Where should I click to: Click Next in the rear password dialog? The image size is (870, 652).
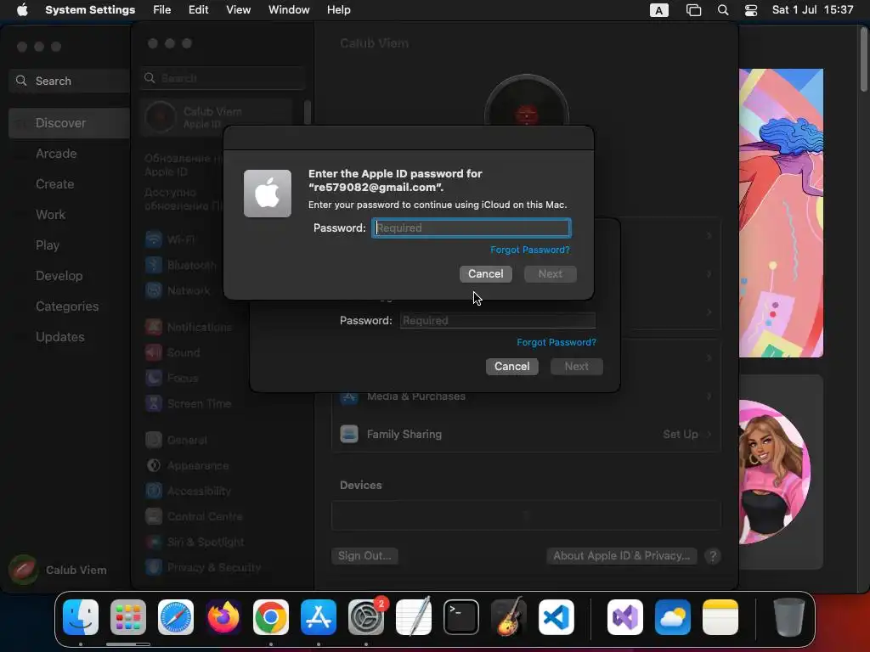[x=577, y=367]
